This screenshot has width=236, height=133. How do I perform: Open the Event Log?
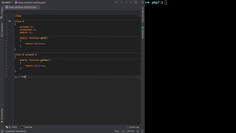coord(132,127)
